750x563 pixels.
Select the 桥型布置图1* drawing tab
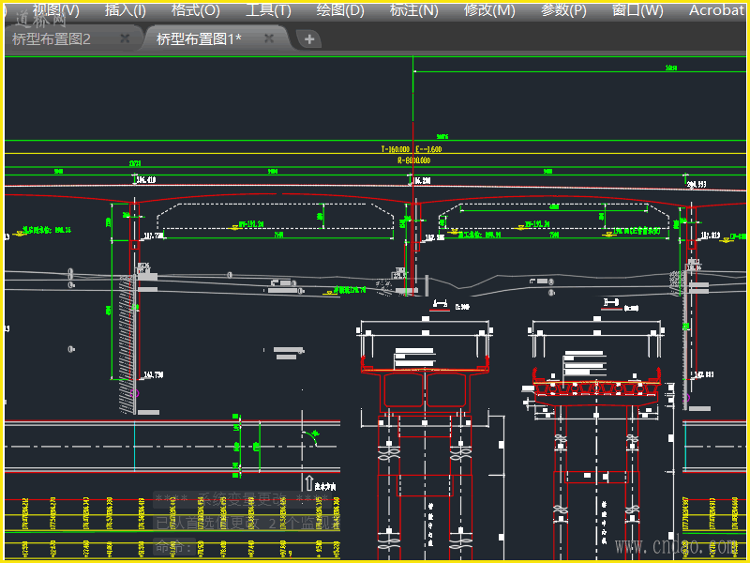(x=199, y=38)
